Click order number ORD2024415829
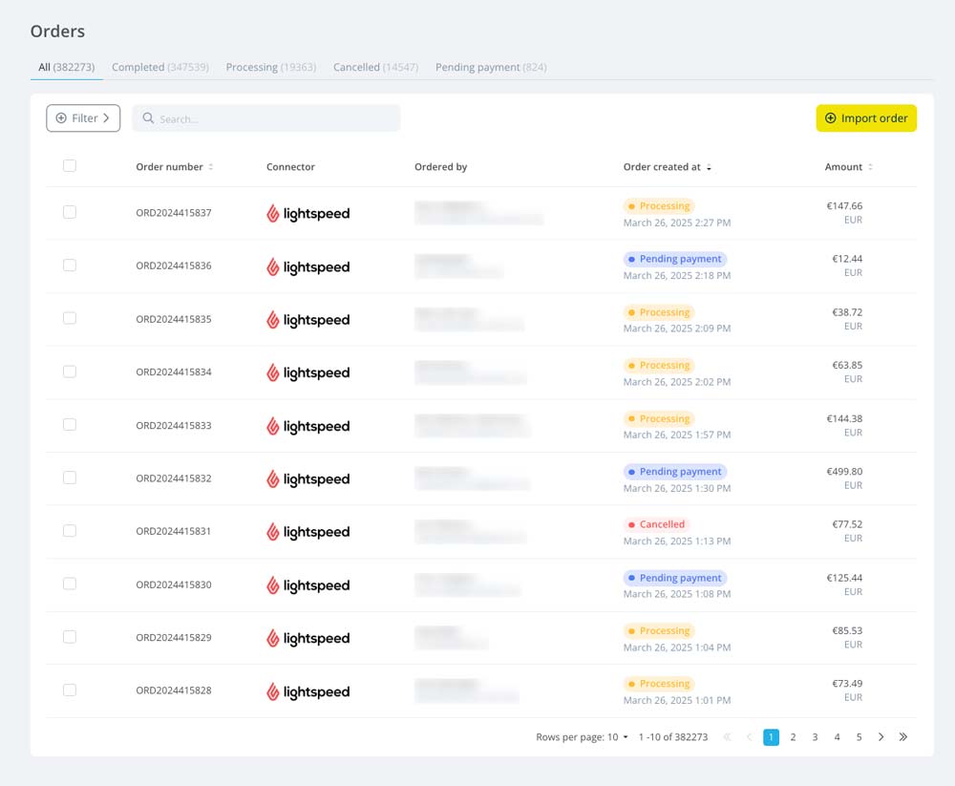 [174, 637]
